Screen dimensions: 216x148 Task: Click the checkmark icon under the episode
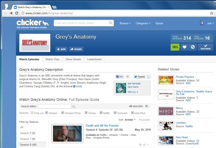(x=144, y=144)
